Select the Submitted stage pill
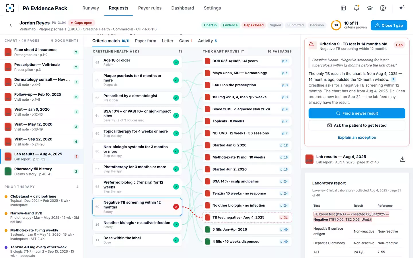 (x=295, y=25)
